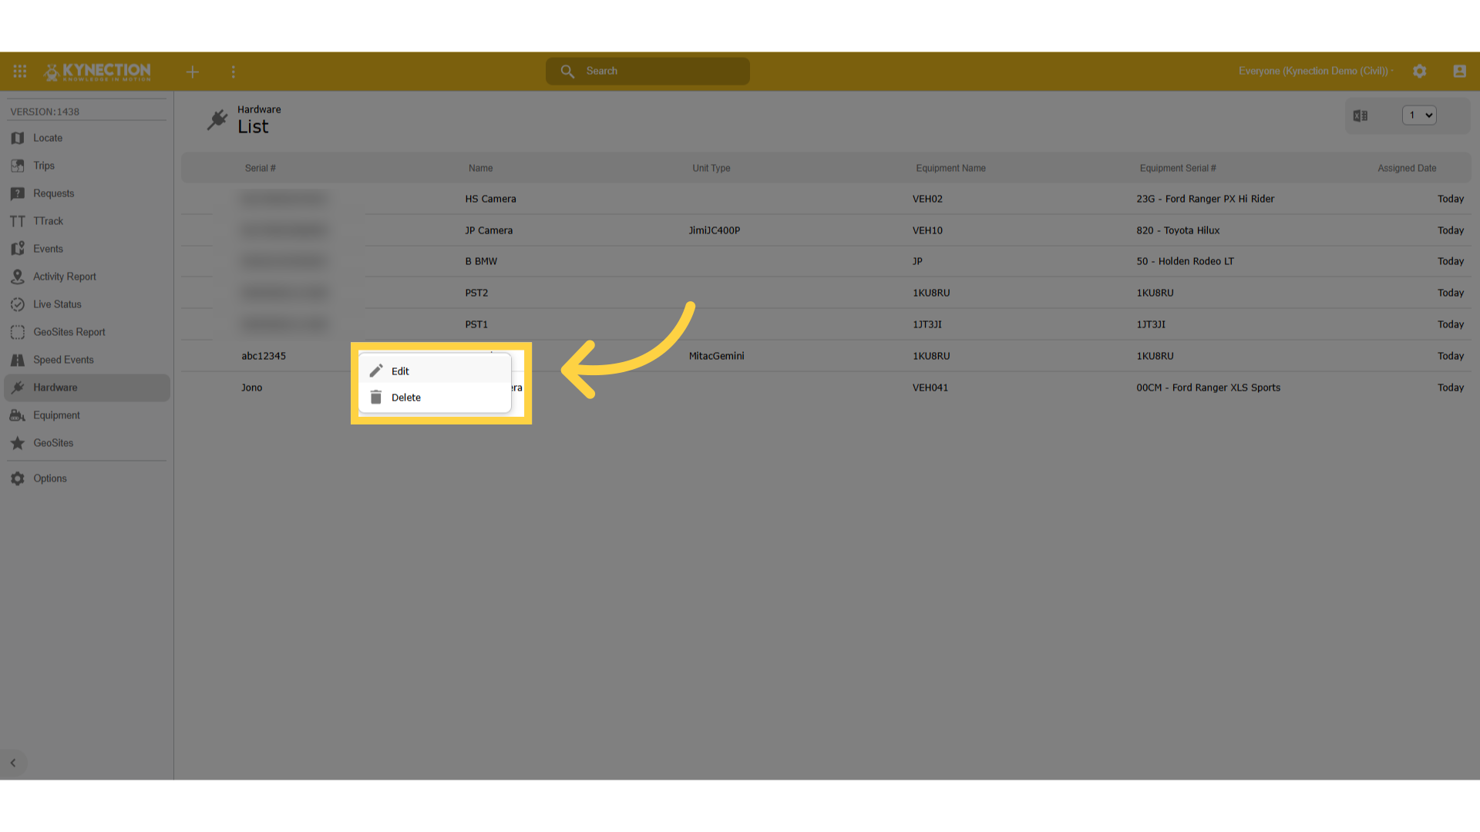Click the Live Status icon
Screen dimensions: 1480x832
(x=18, y=304)
